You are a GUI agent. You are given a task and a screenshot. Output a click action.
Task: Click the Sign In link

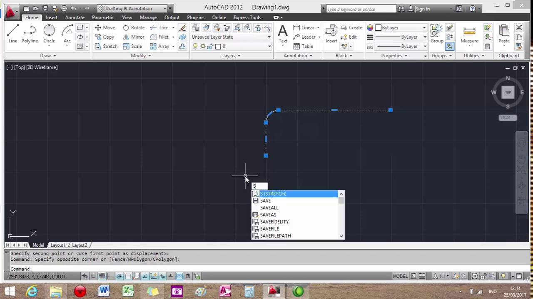pos(422,9)
